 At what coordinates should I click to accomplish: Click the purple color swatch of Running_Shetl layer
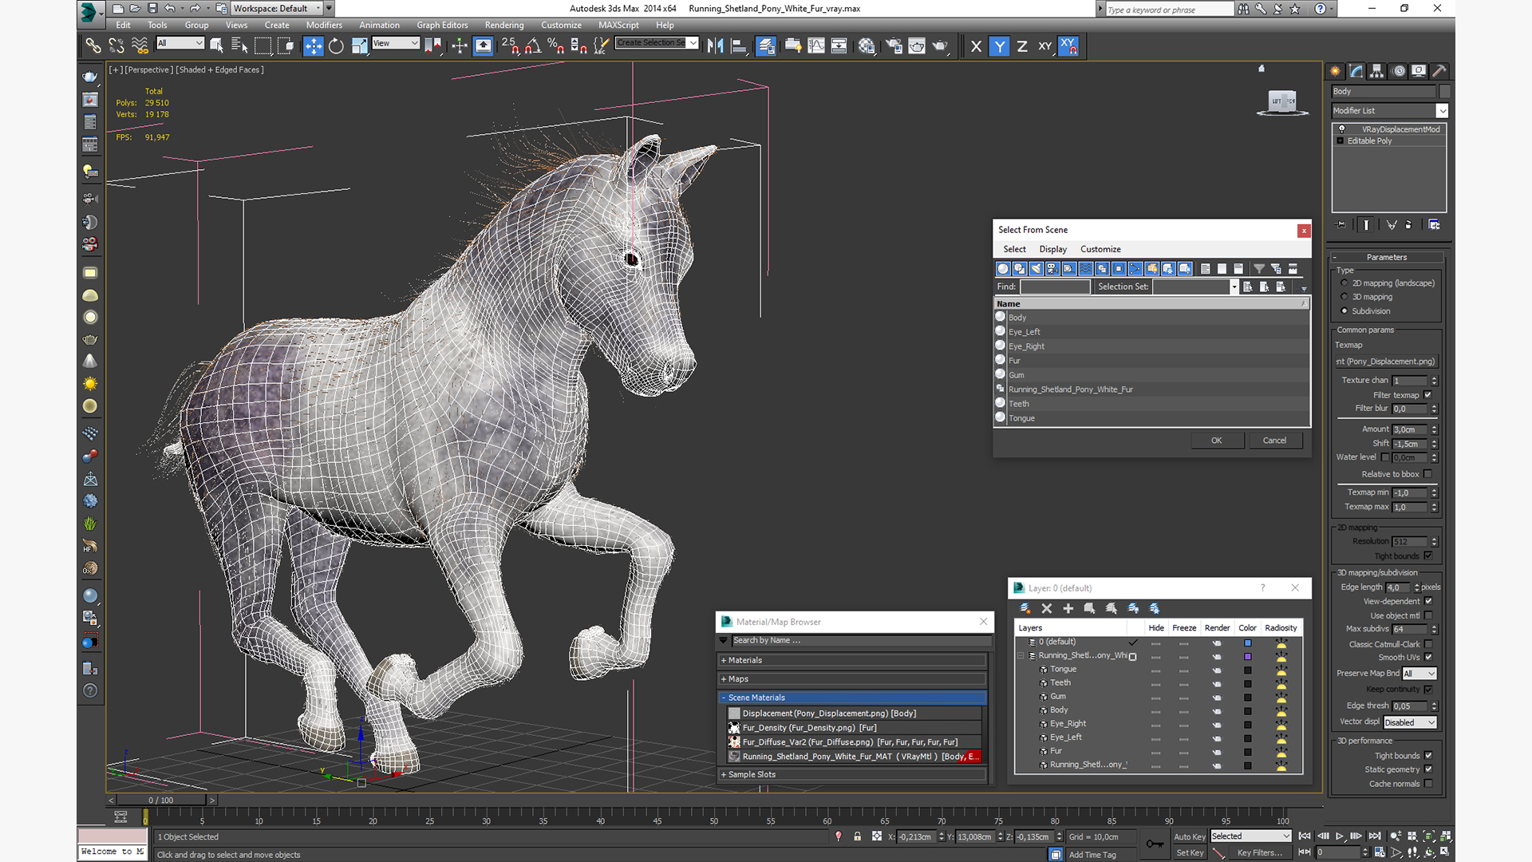1248,656
